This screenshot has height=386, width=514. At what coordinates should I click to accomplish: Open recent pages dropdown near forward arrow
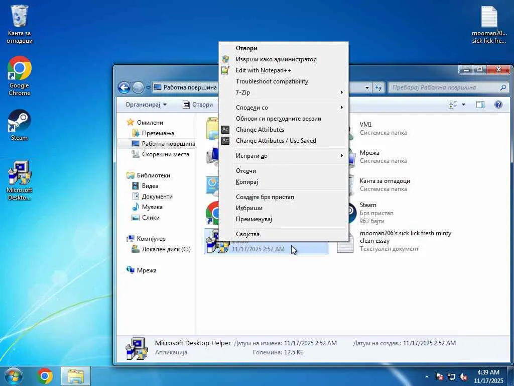coord(148,87)
